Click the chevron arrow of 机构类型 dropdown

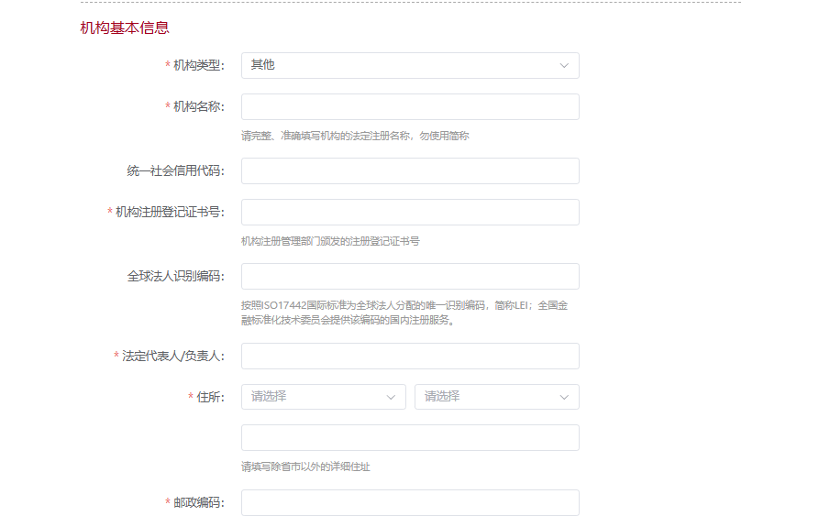pos(564,66)
